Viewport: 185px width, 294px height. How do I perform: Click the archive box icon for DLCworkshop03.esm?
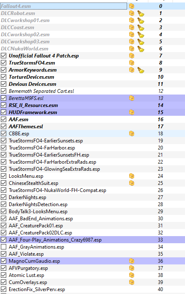pos(132,42)
